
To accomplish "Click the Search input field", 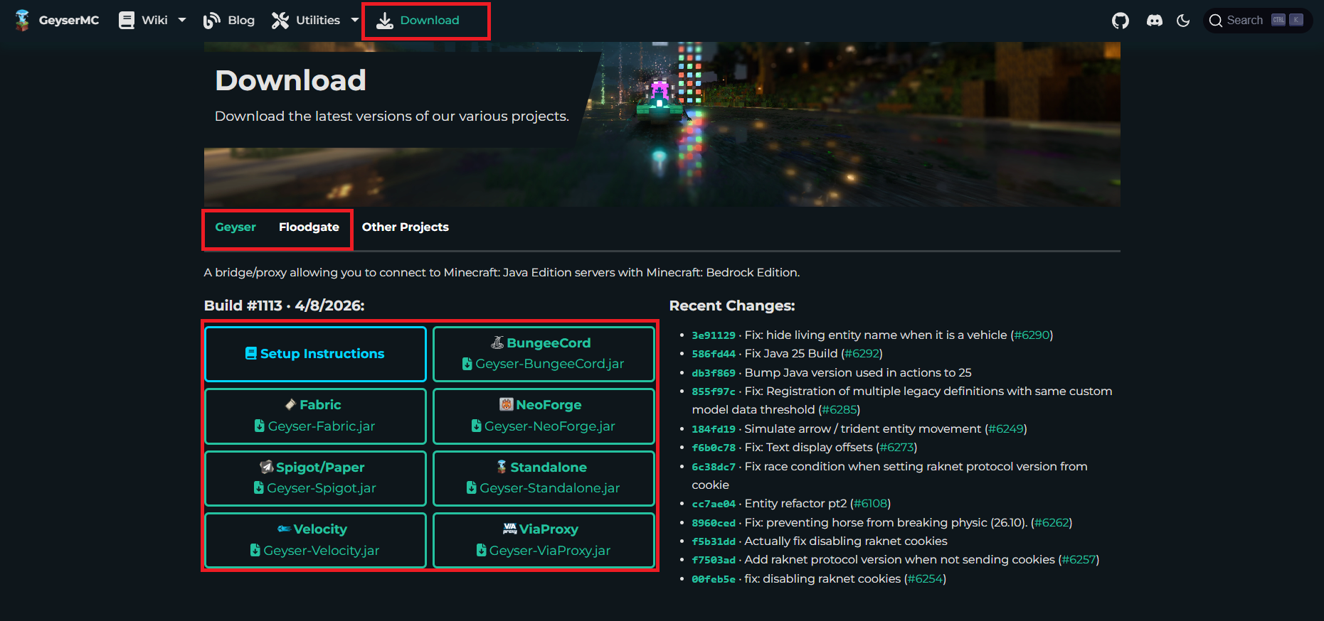I will [x=1257, y=21].
